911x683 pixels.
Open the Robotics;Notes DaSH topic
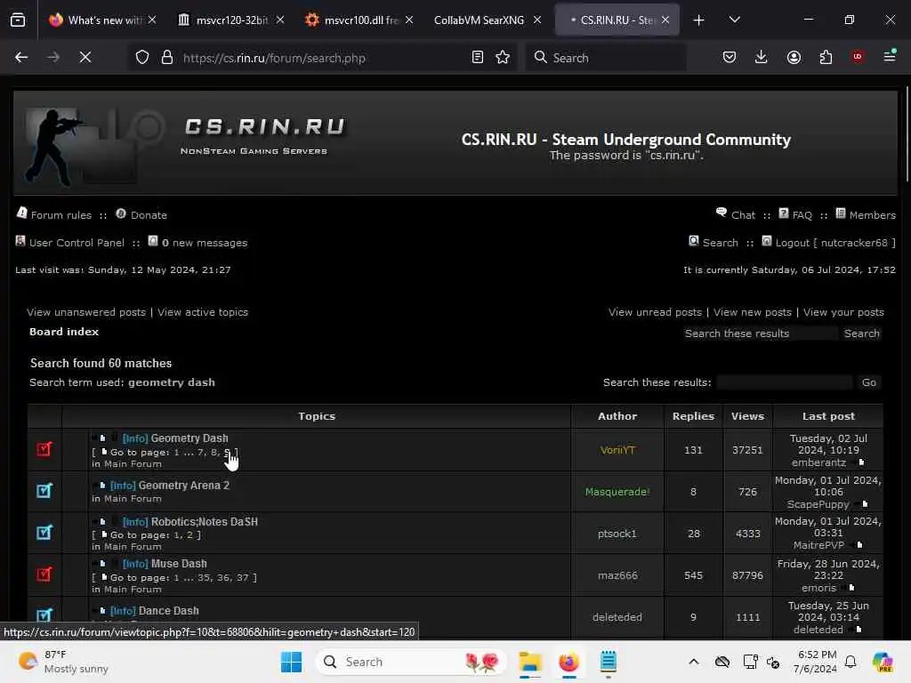pos(204,521)
